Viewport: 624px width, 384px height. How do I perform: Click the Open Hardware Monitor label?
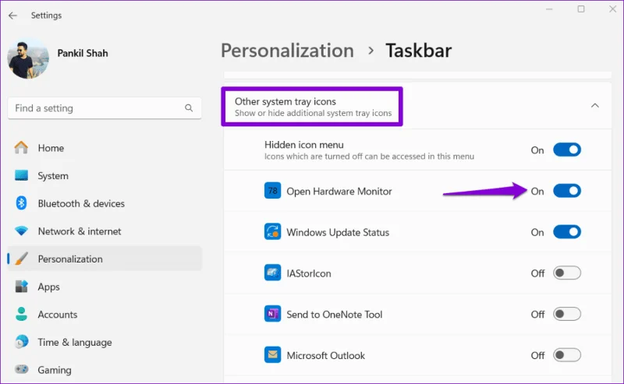tap(339, 191)
